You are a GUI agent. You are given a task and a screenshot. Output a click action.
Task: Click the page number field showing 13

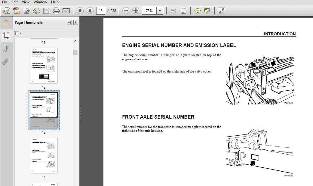coord(101,11)
